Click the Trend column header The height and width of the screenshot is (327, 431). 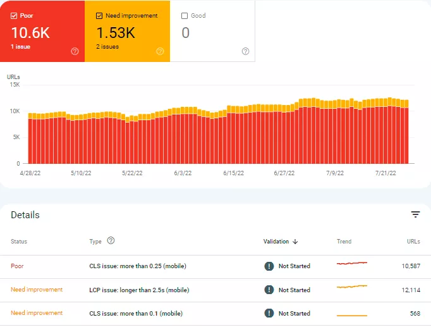click(x=344, y=242)
